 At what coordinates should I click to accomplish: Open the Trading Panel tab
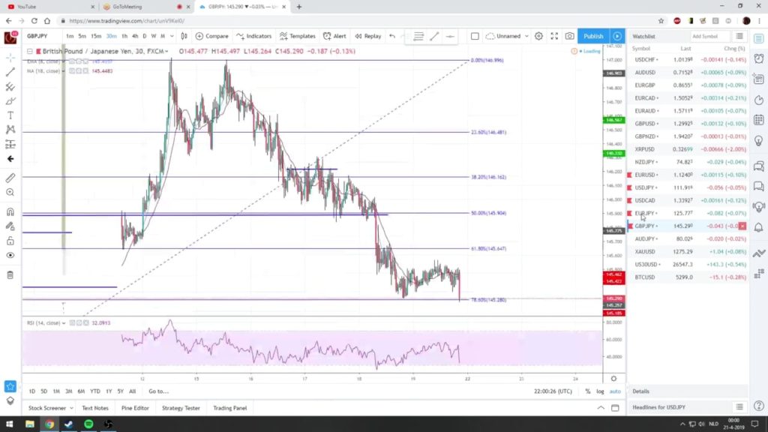pyautogui.click(x=229, y=408)
